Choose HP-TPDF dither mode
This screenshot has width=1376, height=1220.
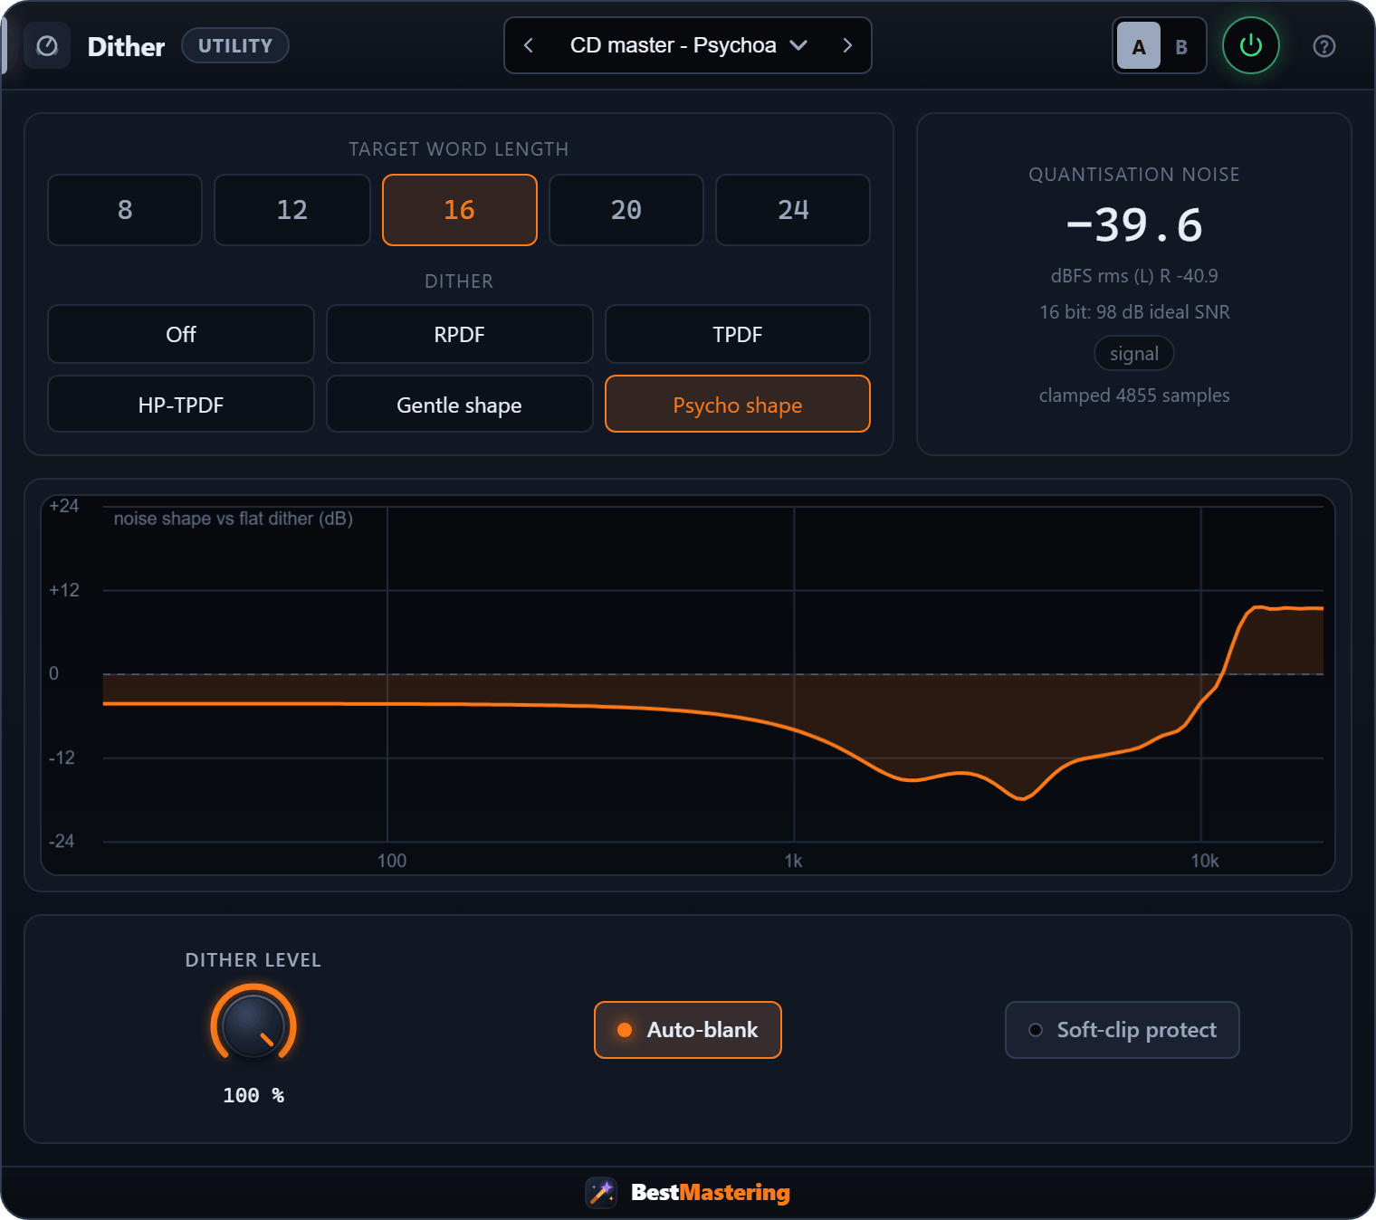[x=181, y=405]
